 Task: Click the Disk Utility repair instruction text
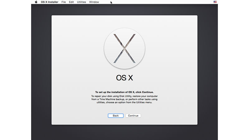124,99
